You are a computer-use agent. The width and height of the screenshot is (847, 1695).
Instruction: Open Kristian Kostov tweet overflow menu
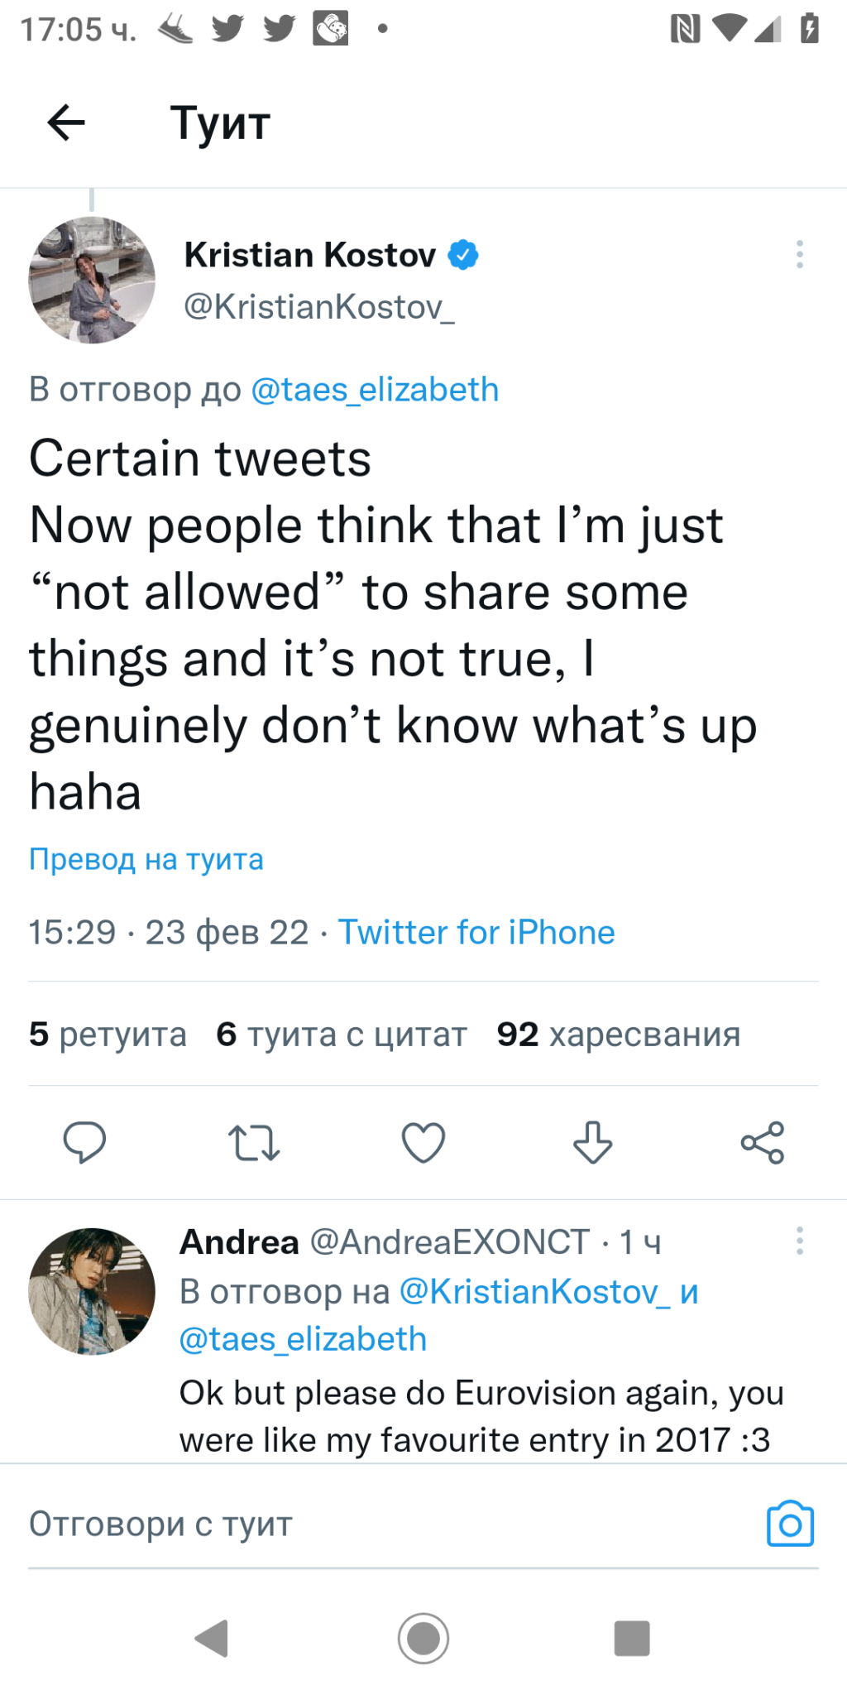click(799, 255)
